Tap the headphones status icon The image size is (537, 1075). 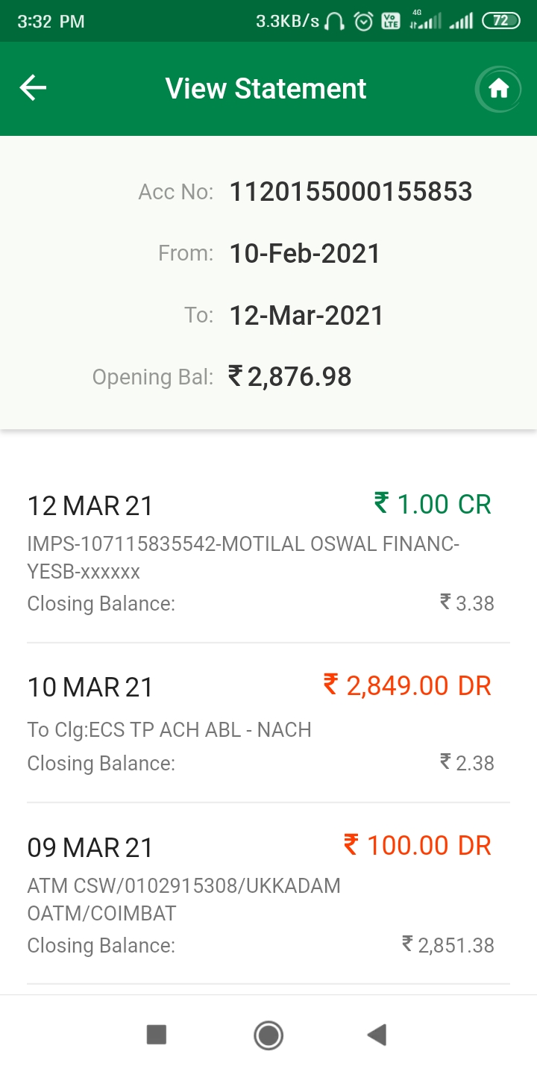tap(335, 22)
